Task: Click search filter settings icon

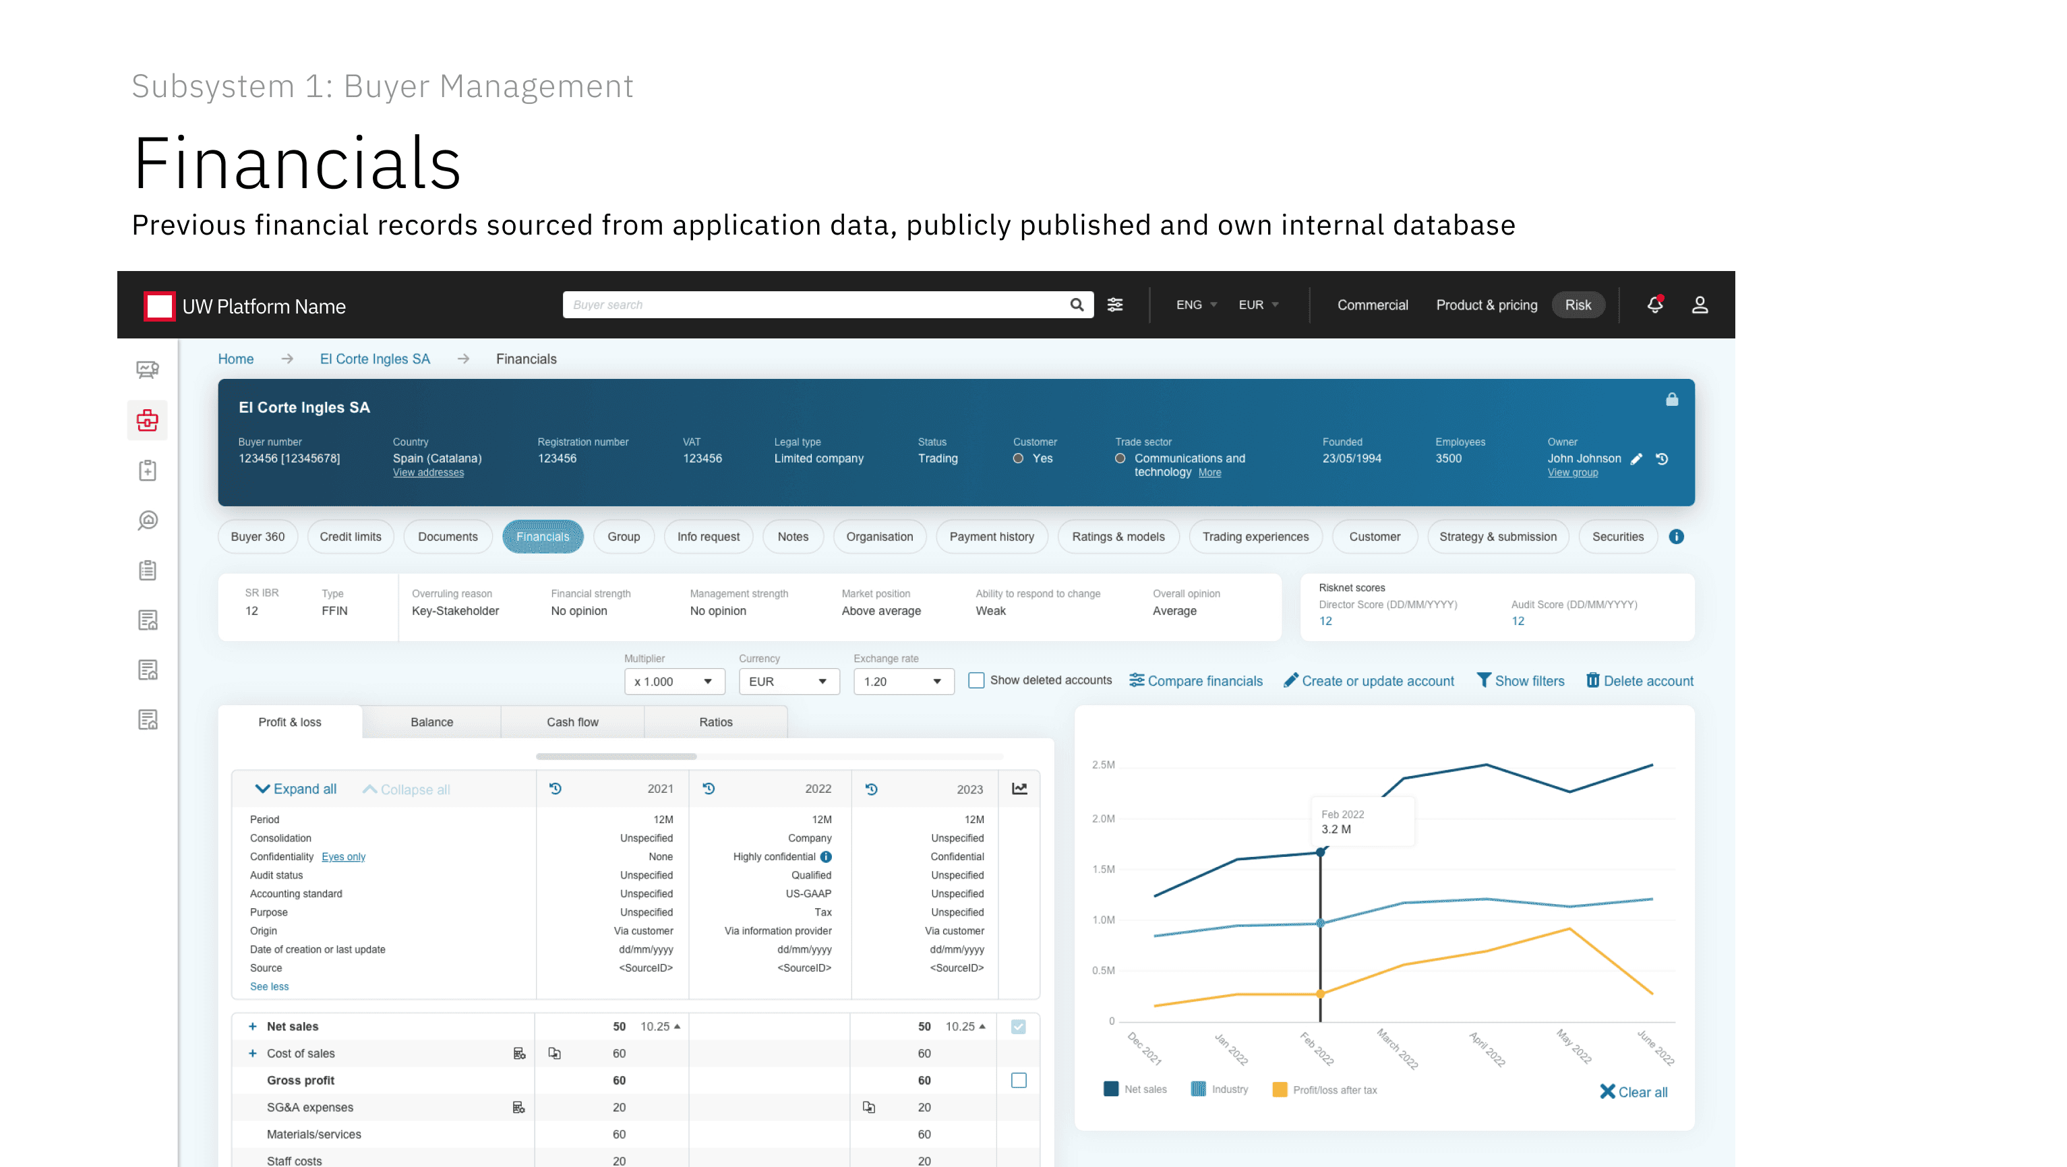Action: click(1115, 305)
